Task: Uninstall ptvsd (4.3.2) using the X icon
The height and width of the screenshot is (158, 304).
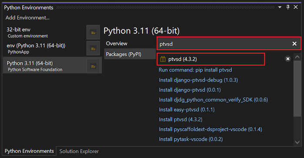Action: [288, 59]
